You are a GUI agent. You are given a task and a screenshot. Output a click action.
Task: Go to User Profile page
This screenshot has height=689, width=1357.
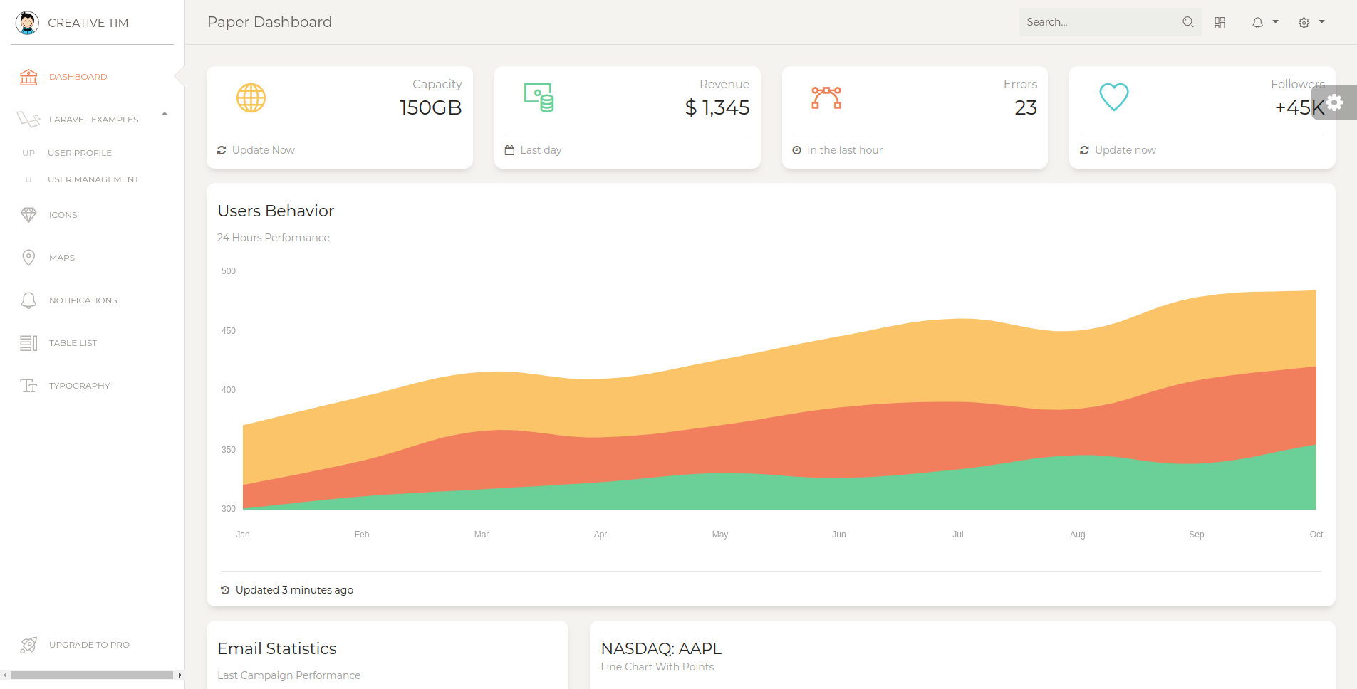tap(79, 153)
